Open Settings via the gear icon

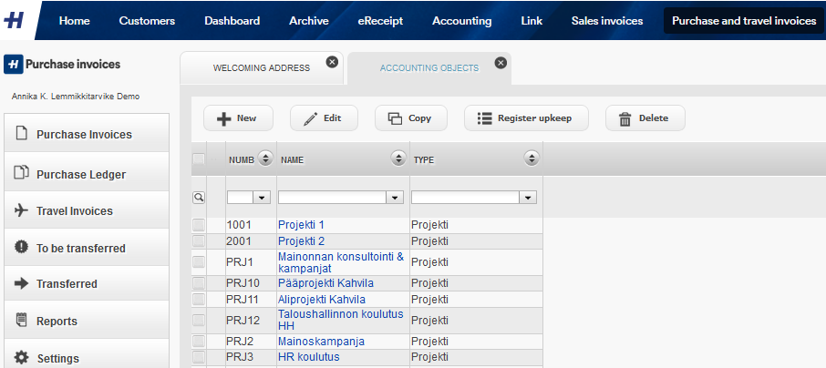pyautogui.click(x=21, y=357)
